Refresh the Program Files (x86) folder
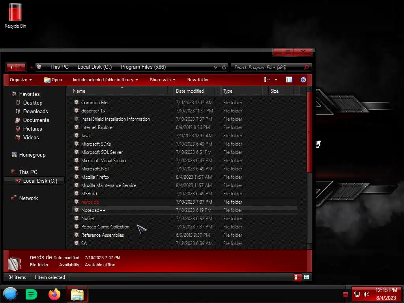404x303 pixels. (224, 67)
